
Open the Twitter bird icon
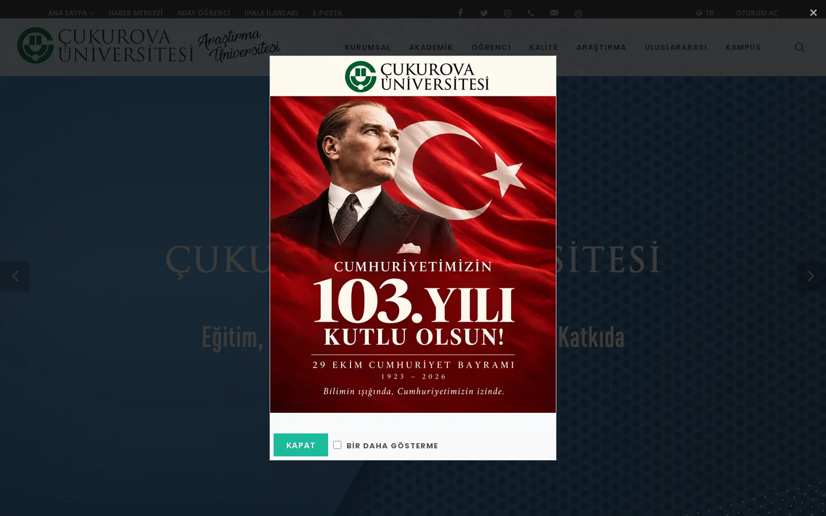pyautogui.click(x=484, y=13)
